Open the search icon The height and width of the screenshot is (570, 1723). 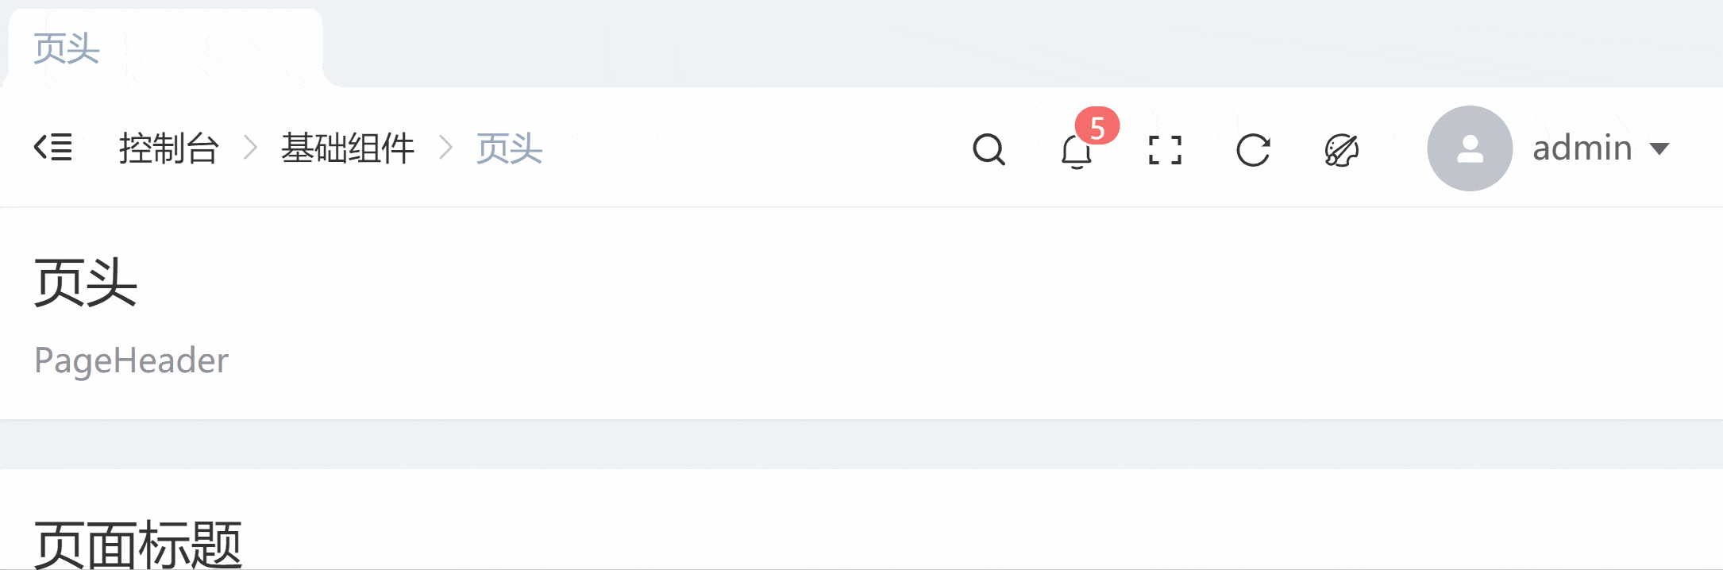coord(989,149)
